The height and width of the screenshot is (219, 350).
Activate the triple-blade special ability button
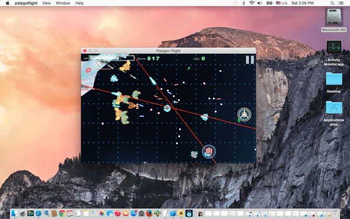pyautogui.click(x=244, y=115)
